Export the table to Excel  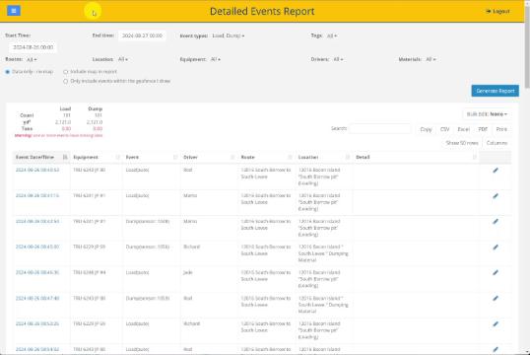pyautogui.click(x=463, y=129)
